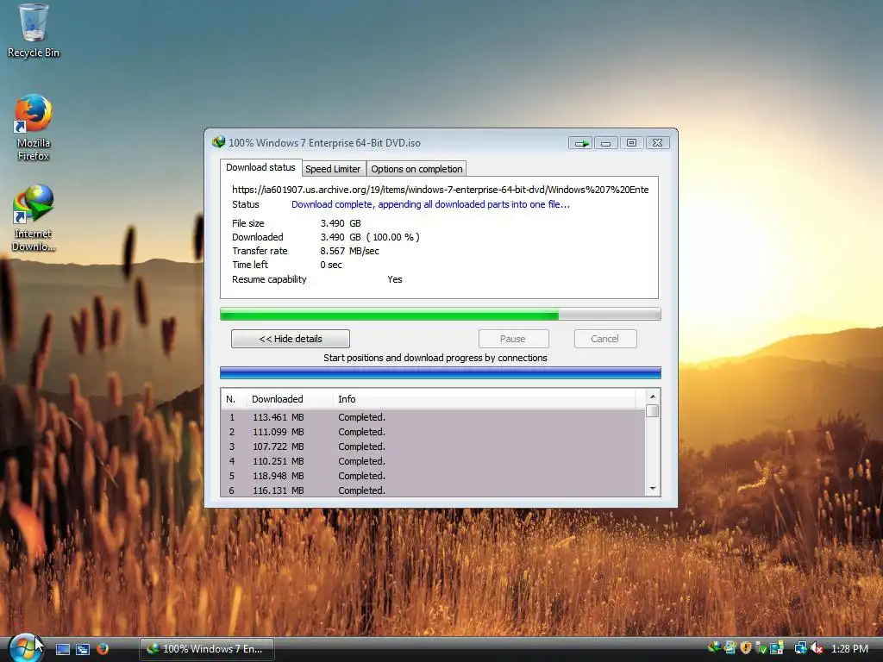The width and height of the screenshot is (883, 662).
Task: Select connection row 2 with 111.099 MB
Action: click(x=433, y=432)
